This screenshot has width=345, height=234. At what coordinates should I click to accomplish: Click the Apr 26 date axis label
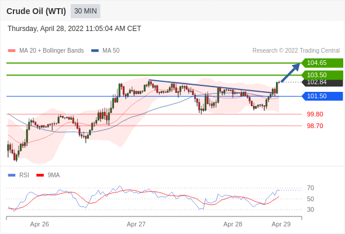click(39, 224)
